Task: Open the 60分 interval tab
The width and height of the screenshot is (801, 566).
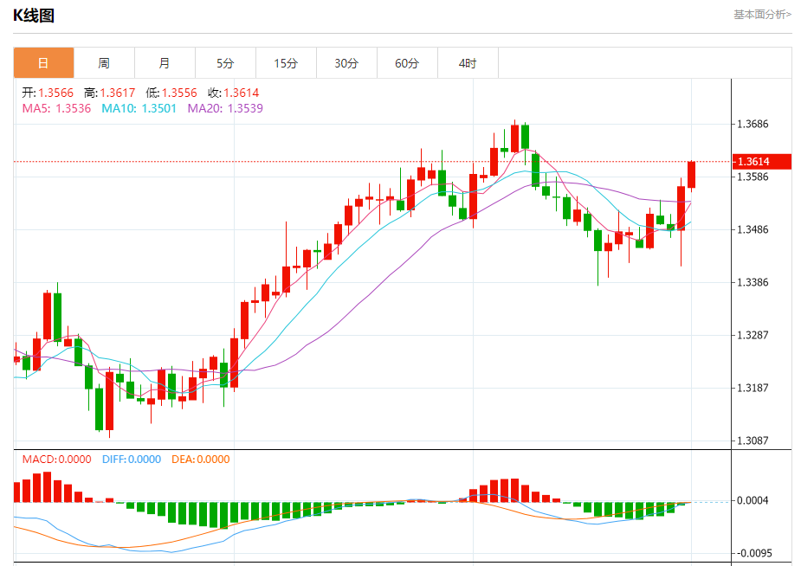Action: tap(407, 63)
